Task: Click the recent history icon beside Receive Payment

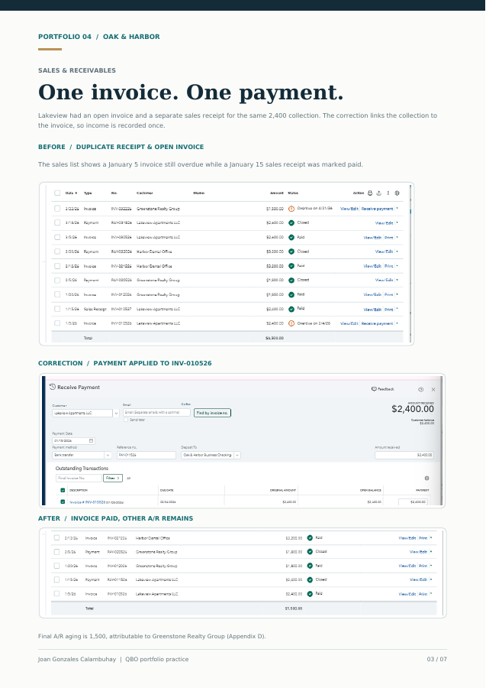Action: 53,387
